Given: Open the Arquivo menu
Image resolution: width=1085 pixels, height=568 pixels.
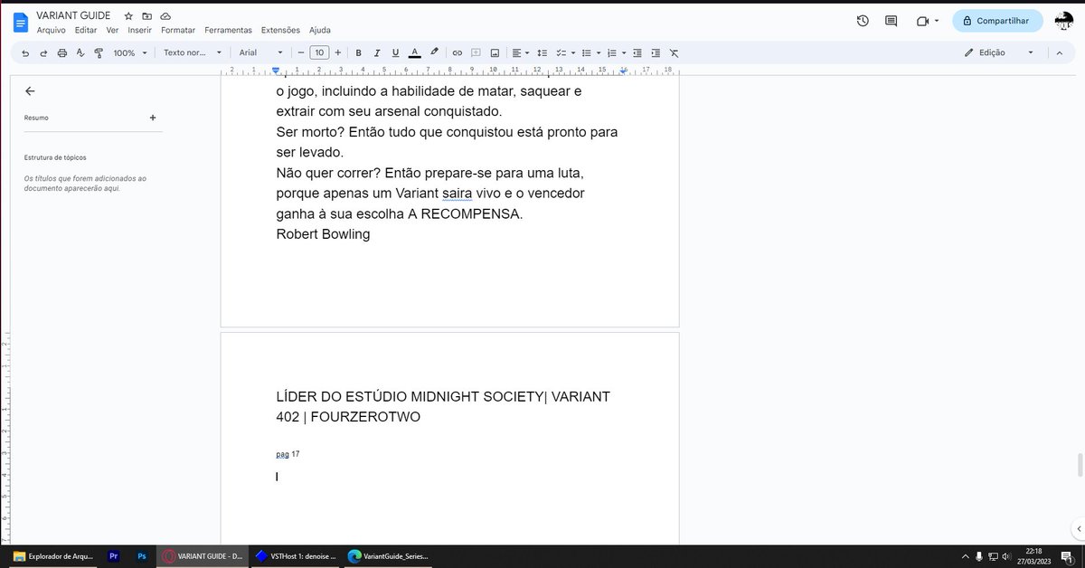Looking at the screenshot, I should [52, 30].
